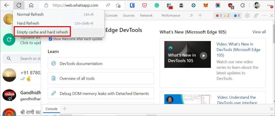
Task: Click the Read aloud icon in address bar
Action: click(108, 5)
